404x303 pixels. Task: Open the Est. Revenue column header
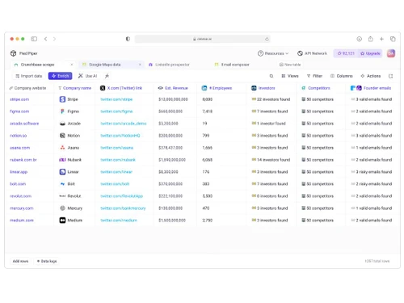173,88
